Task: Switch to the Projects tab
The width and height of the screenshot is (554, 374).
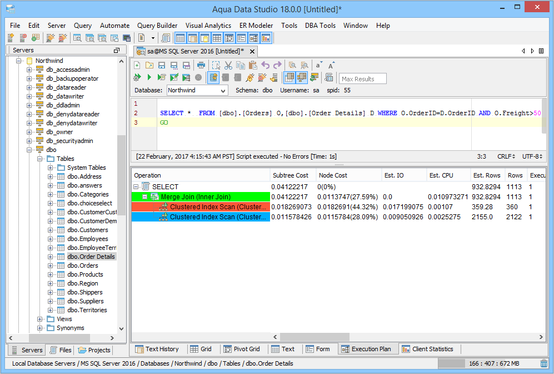Action: pos(94,350)
